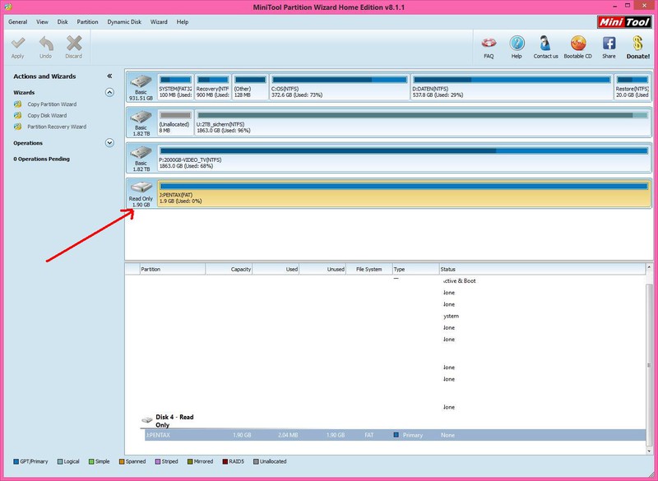Sort by Used column header
The height and width of the screenshot is (481, 658).
(x=276, y=269)
